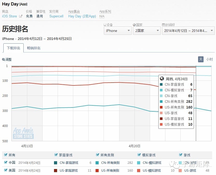Click the US-家庭游戏 legend color swatch
This screenshot has width=216, height=175.
[x=56, y=170]
